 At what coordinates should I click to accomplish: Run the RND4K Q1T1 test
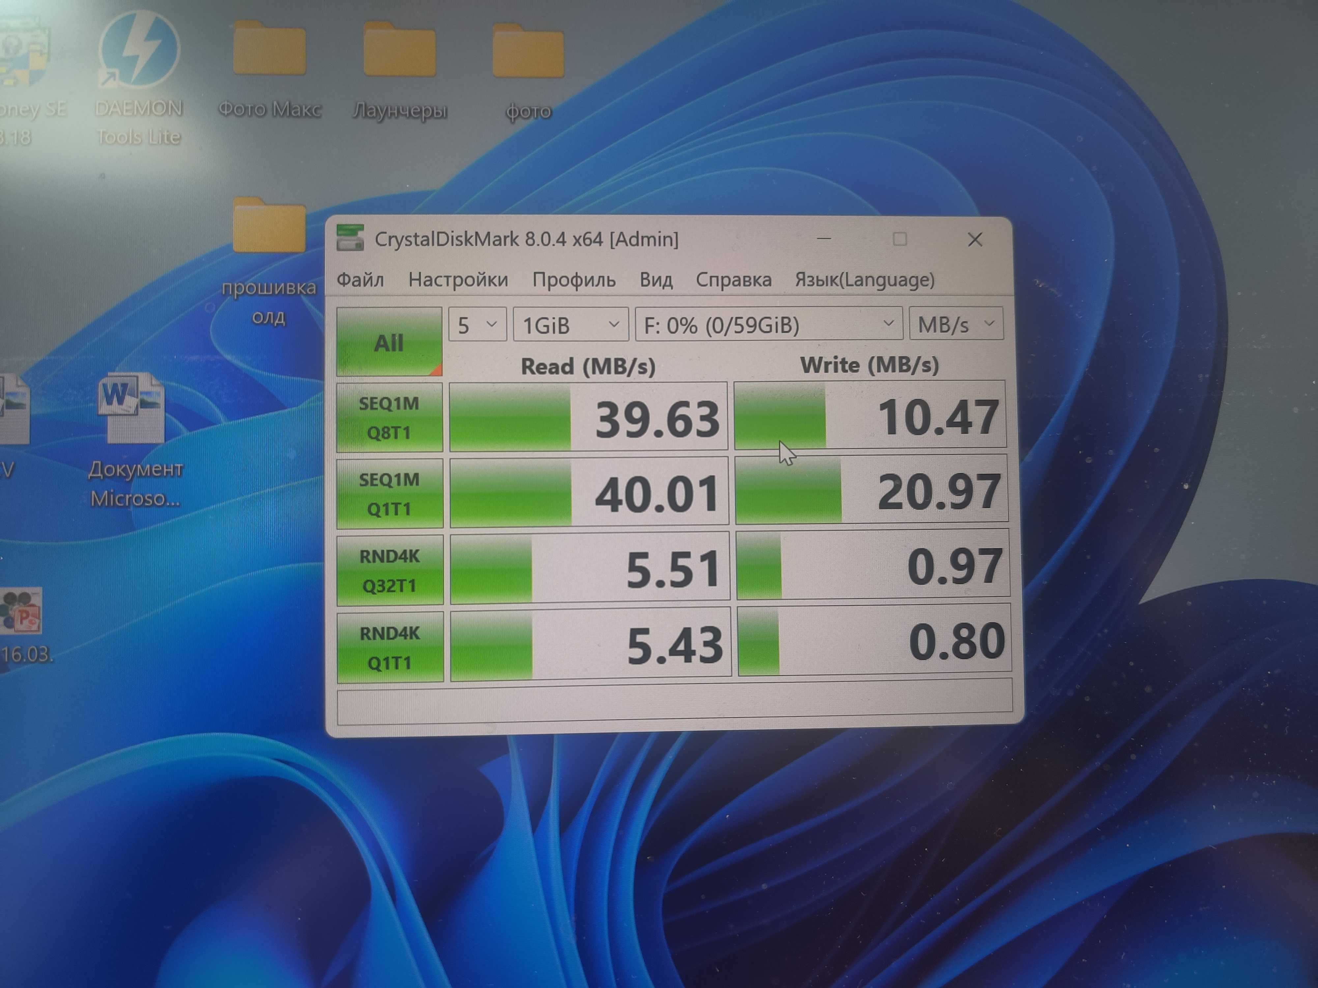click(x=390, y=647)
